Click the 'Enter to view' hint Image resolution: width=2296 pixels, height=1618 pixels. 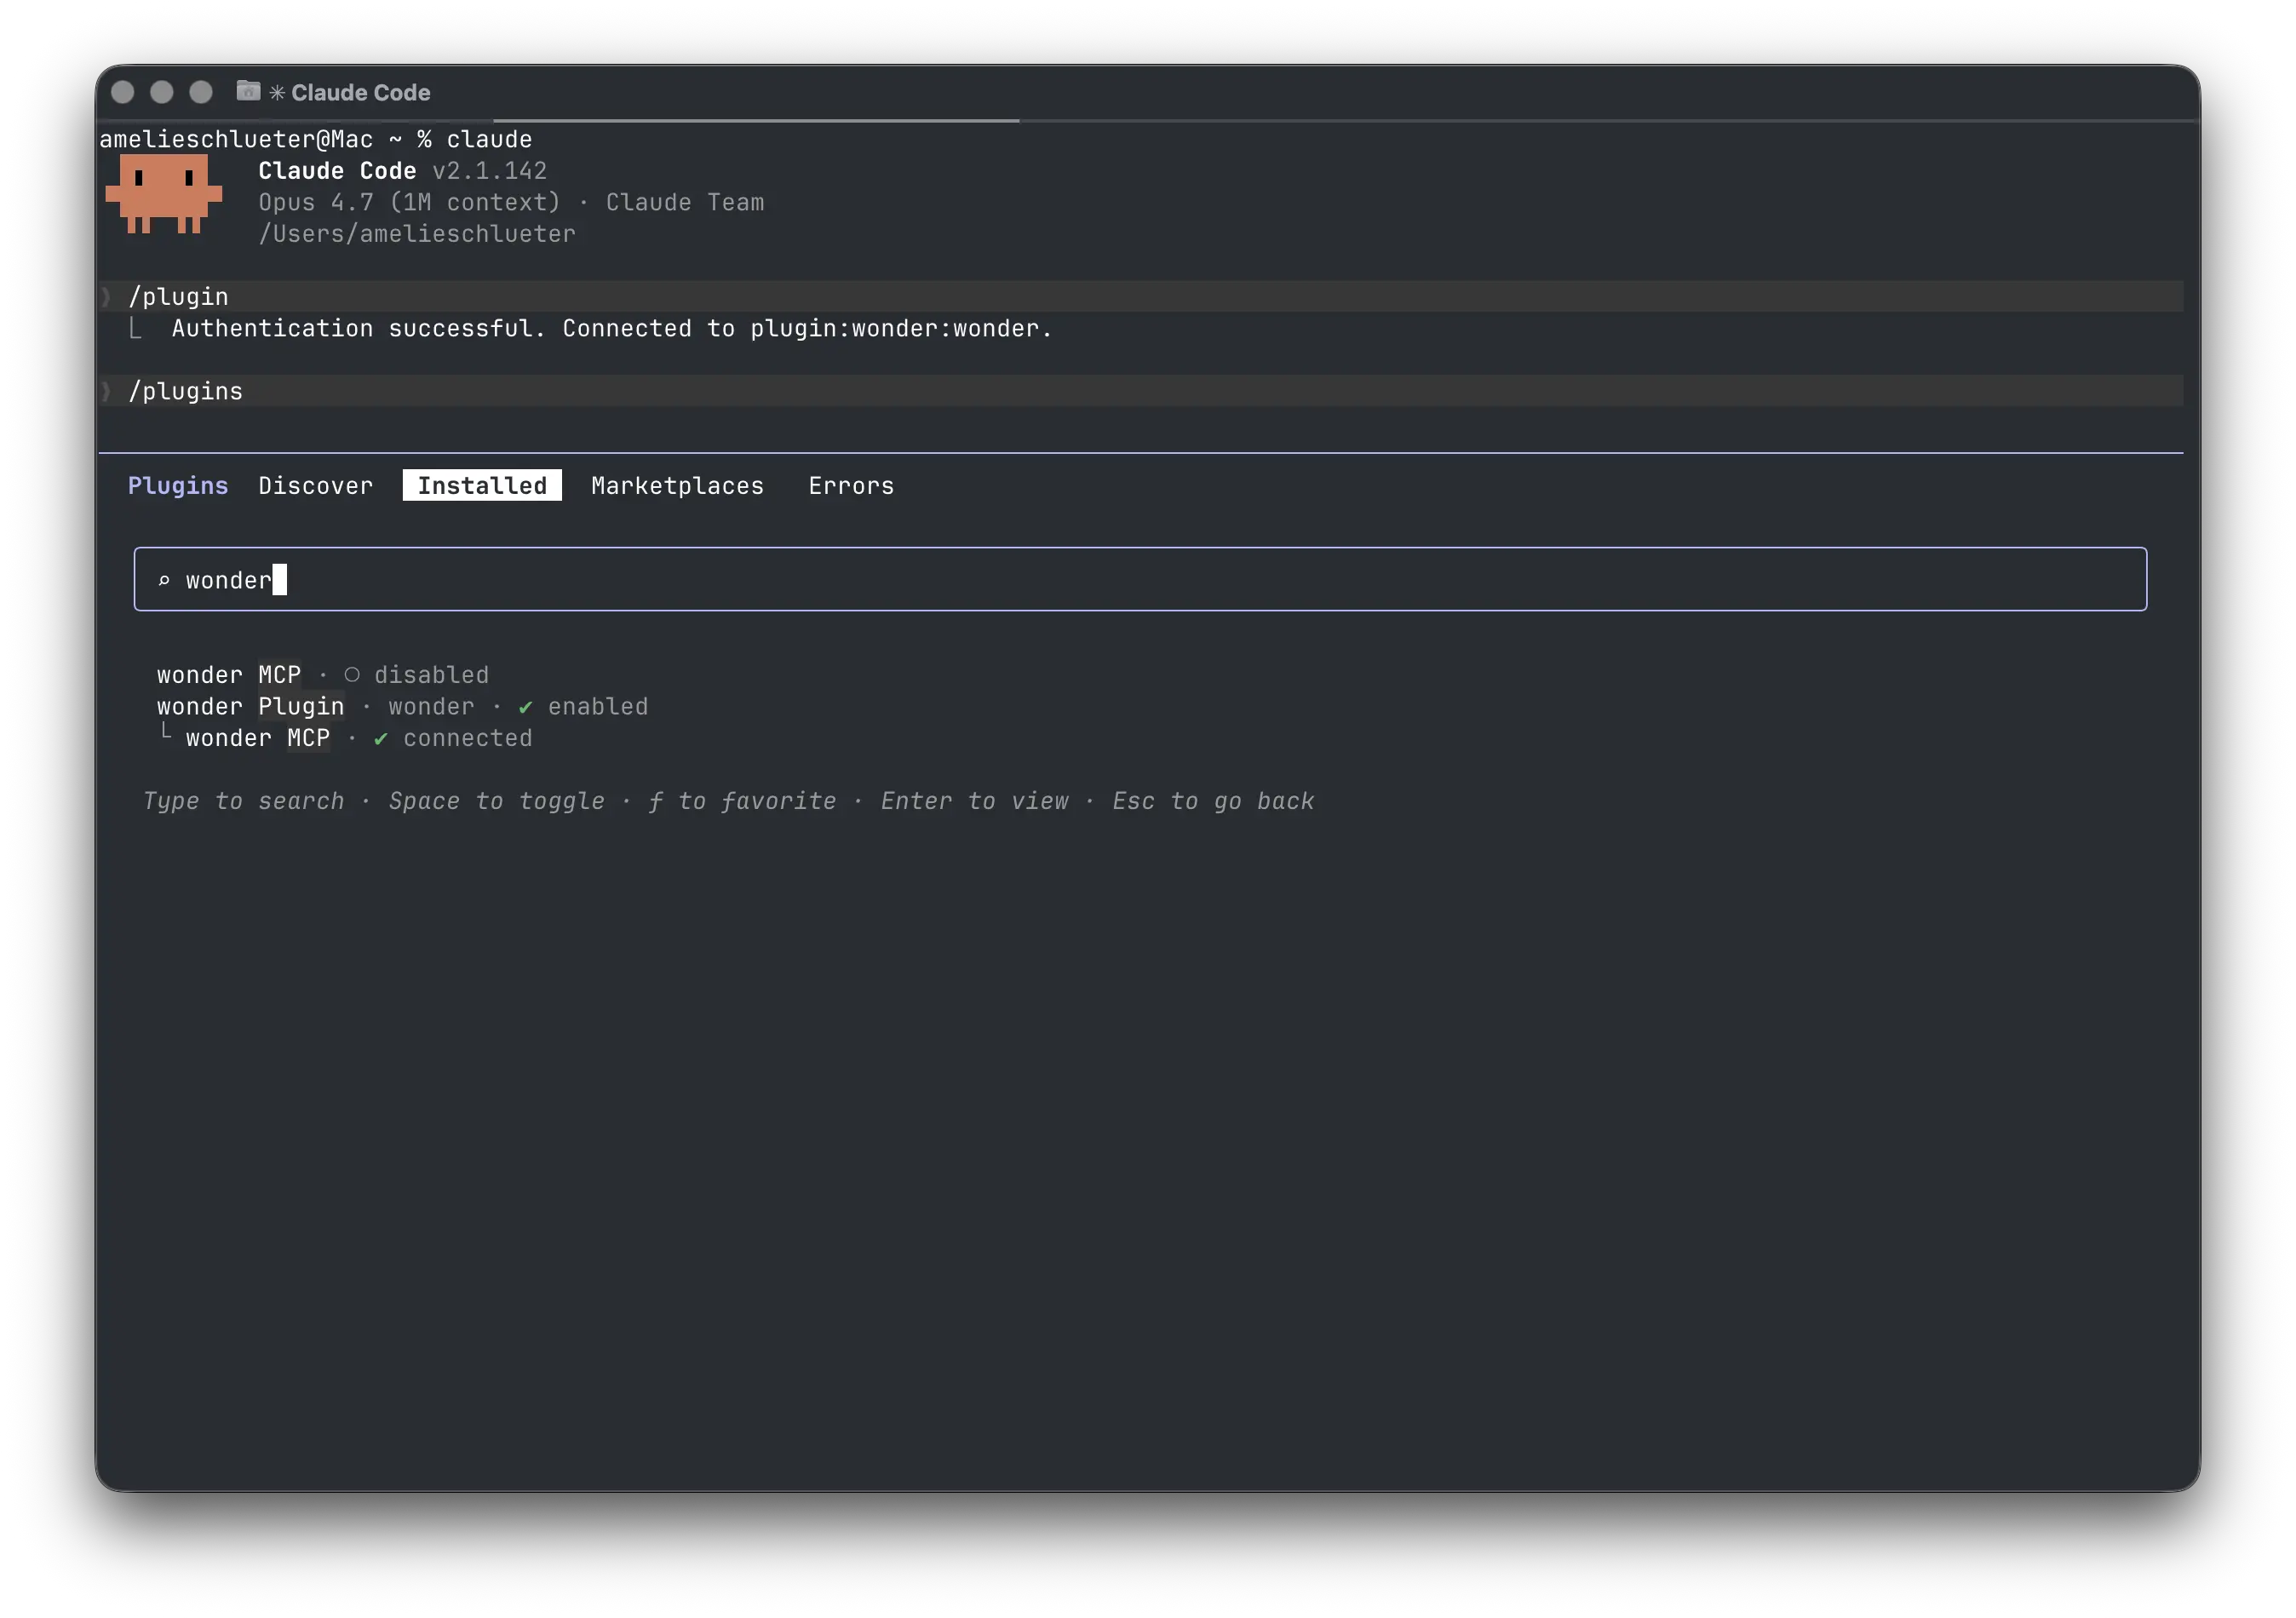tap(974, 802)
